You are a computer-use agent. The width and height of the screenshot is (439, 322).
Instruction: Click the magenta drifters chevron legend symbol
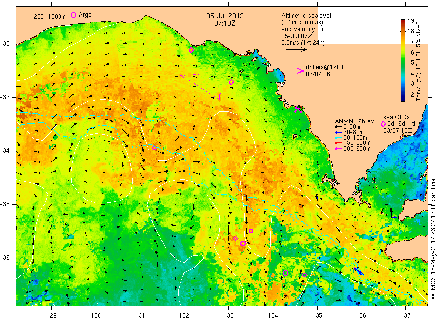tap(300, 71)
